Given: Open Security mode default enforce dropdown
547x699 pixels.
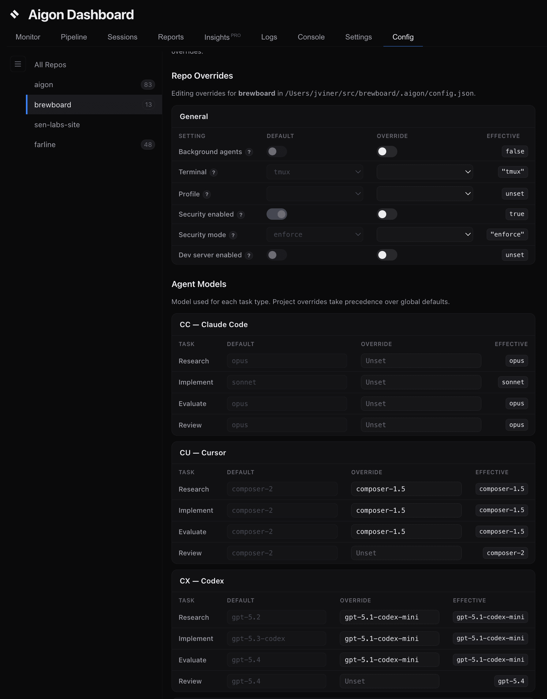Looking at the screenshot, I should point(315,234).
